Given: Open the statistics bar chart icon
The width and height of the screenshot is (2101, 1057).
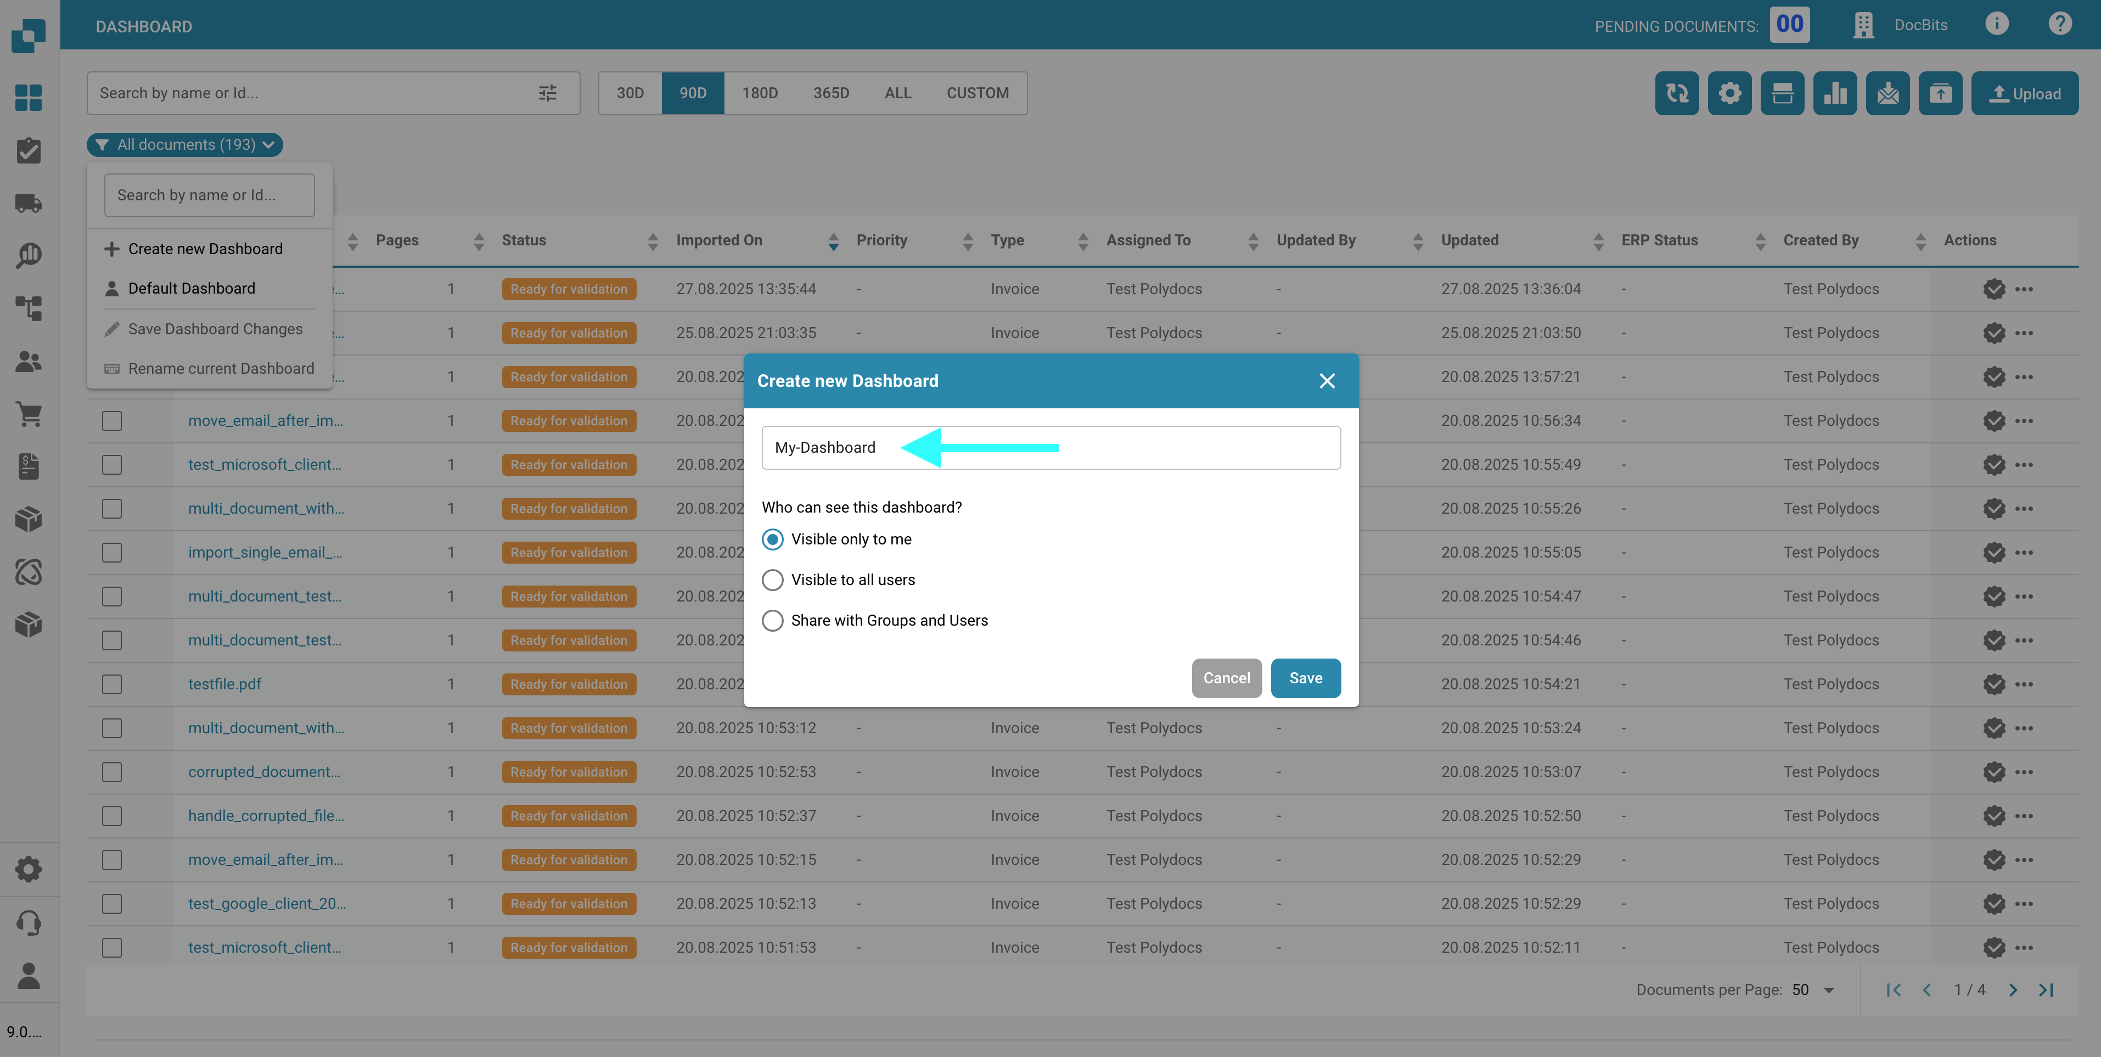Looking at the screenshot, I should coord(1834,94).
